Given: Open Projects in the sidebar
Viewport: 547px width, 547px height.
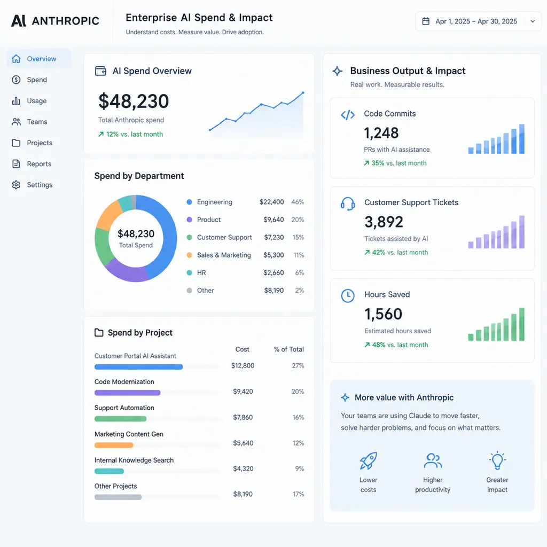Looking at the screenshot, I should (x=39, y=143).
